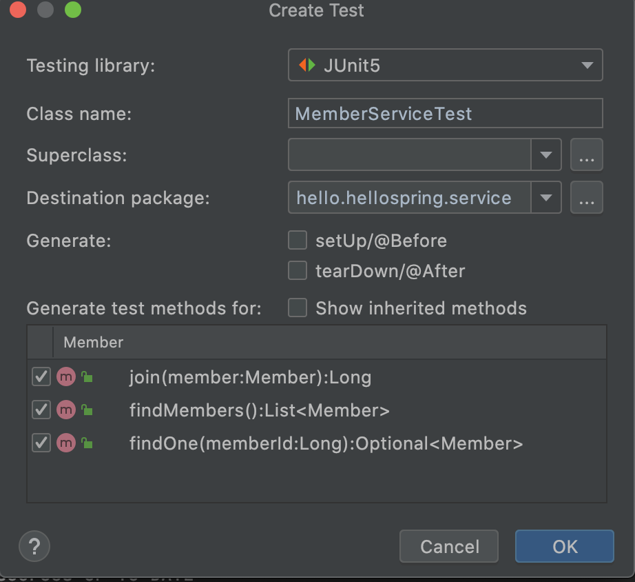Expand the Destination package dropdown arrow
635x582 pixels.
(x=546, y=197)
